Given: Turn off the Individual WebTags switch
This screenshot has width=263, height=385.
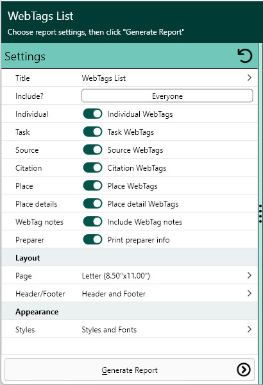Looking at the screenshot, I should (92, 114).
